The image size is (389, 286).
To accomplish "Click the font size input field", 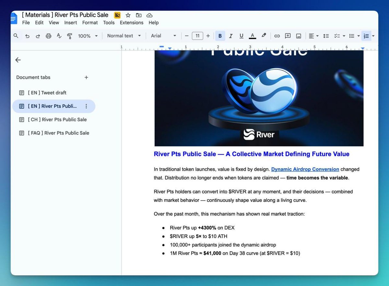I will click(197, 36).
